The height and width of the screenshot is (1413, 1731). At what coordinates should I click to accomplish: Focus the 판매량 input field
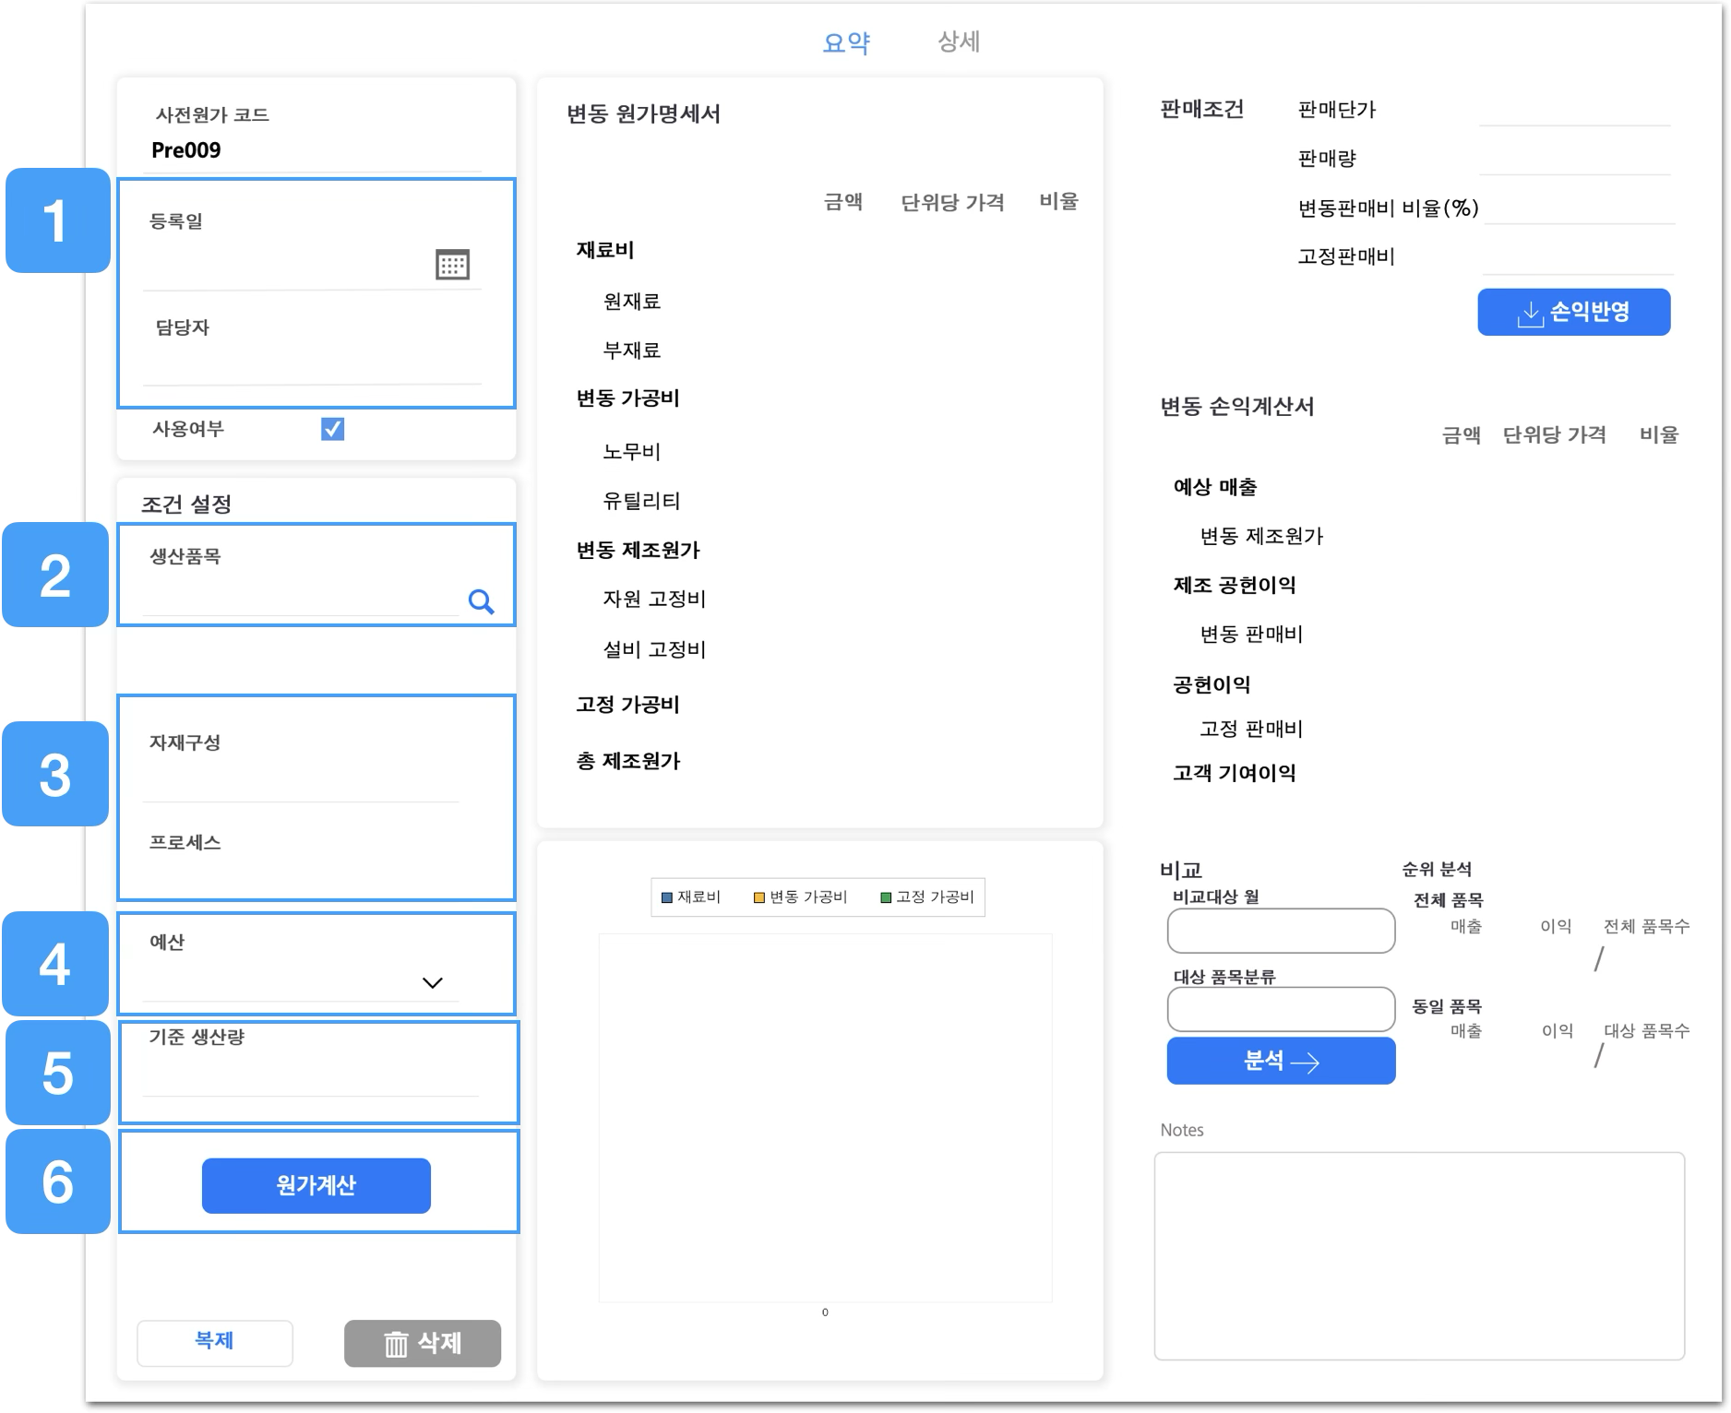tap(1575, 159)
